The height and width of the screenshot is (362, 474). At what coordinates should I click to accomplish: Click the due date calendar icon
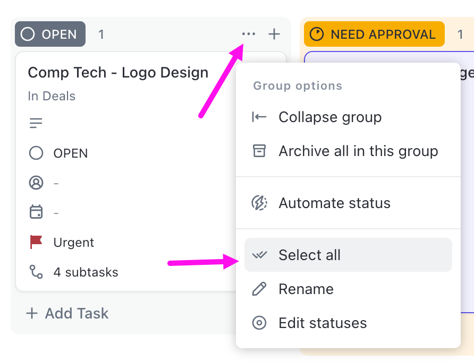[x=36, y=212]
